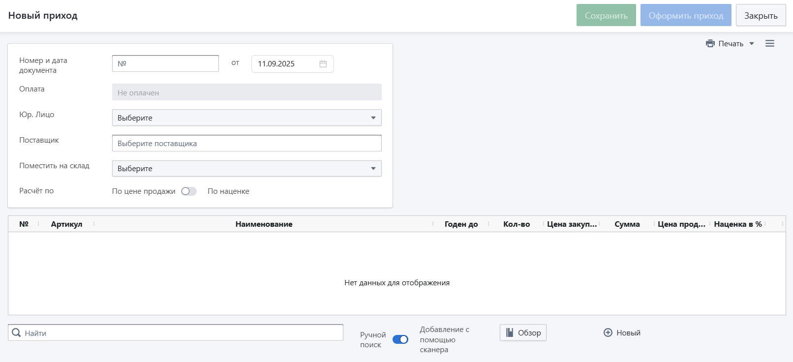Sort by Артикул column header
This screenshot has width=793, height=362.
click(x=66, y=224)
